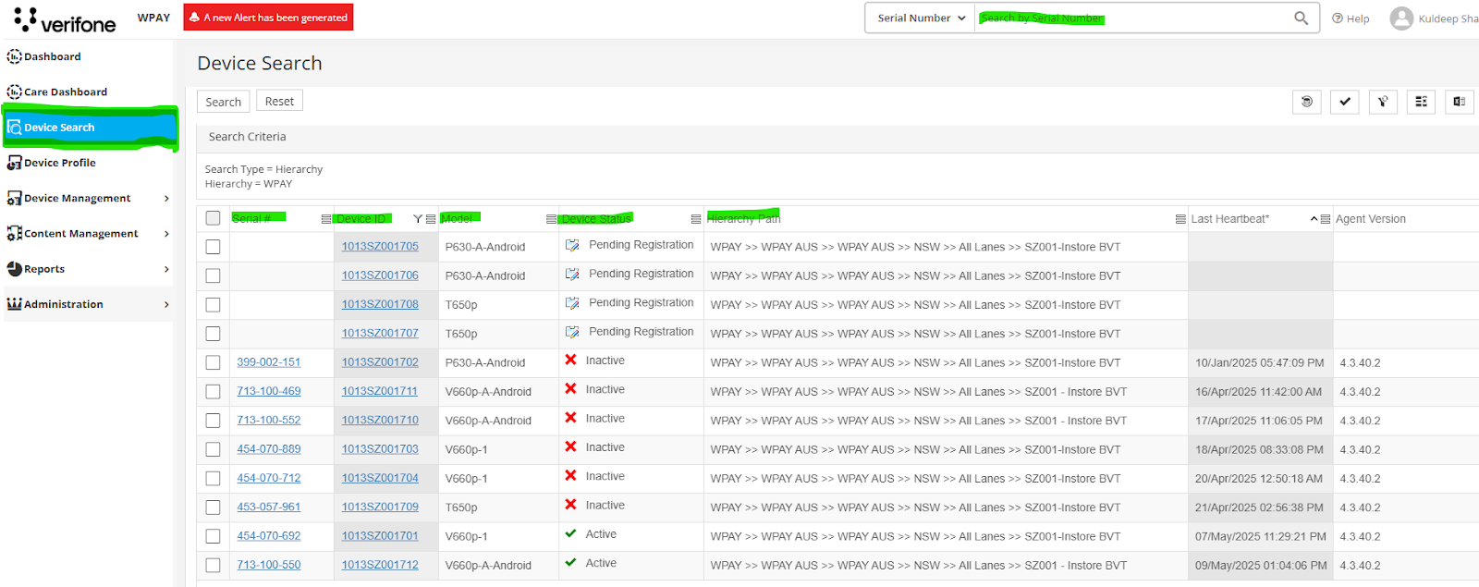Viewport: 1479px width, 587px height.
Task: Open serial number link 454-070-692
Action: point(269,536)
